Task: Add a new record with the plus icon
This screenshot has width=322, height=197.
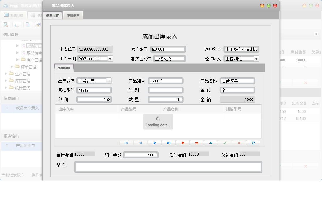Action: 182,143
